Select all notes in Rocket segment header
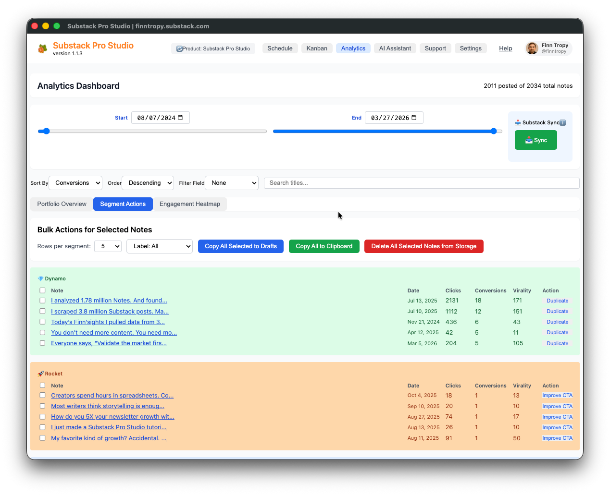This screenshot has width=610, height=495. [42, 386]
